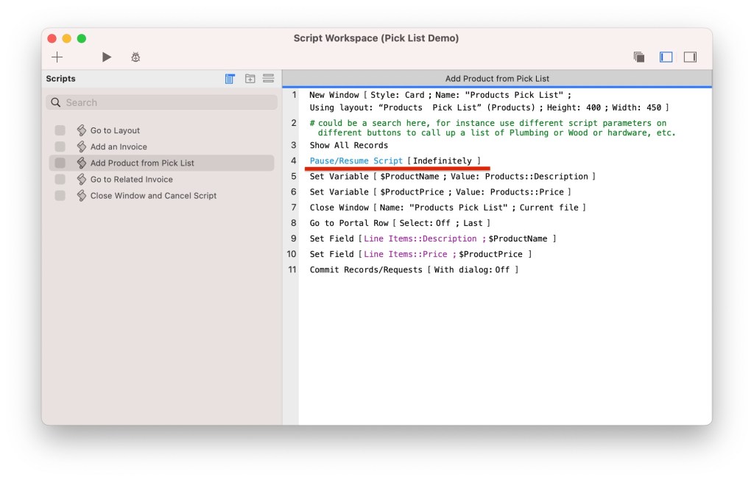Toggle the Close Window and Cancel Script checkbox

pyautogui.click(x=60, y=196)
